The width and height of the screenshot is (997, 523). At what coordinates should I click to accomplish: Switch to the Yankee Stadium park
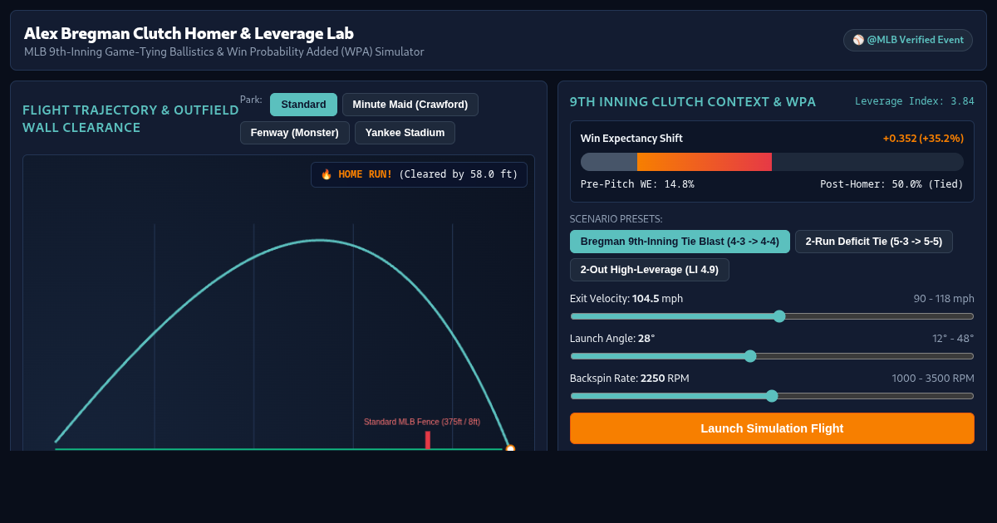(x=405, y=133)
